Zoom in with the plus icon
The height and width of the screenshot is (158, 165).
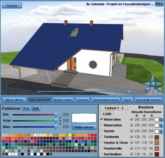[147, 90]
